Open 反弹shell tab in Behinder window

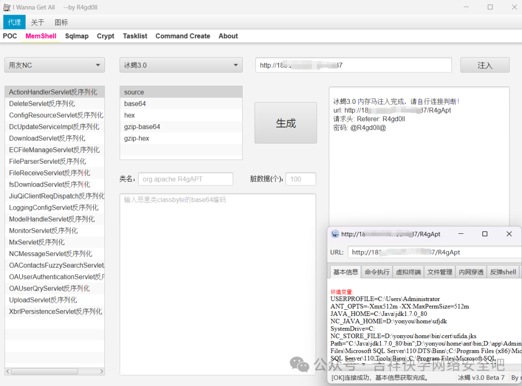503,272
